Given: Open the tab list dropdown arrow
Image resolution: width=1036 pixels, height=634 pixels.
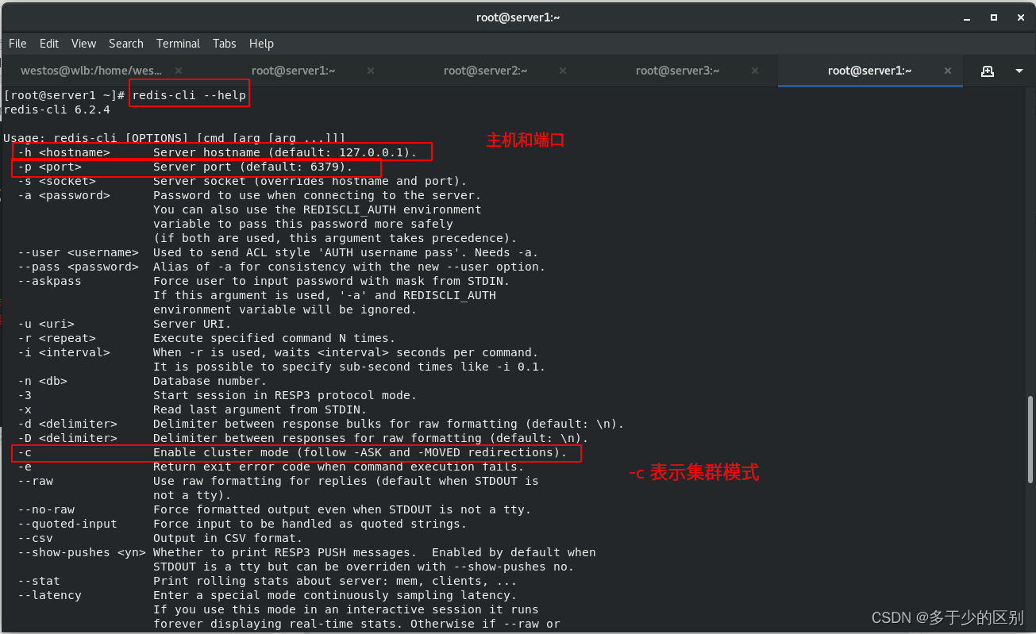Looking at the screenshot, I should pyautogui.click(x=1019, y=71).
